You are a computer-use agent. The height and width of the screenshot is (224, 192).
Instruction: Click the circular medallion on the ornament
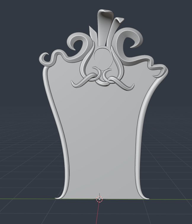(103, 59)
